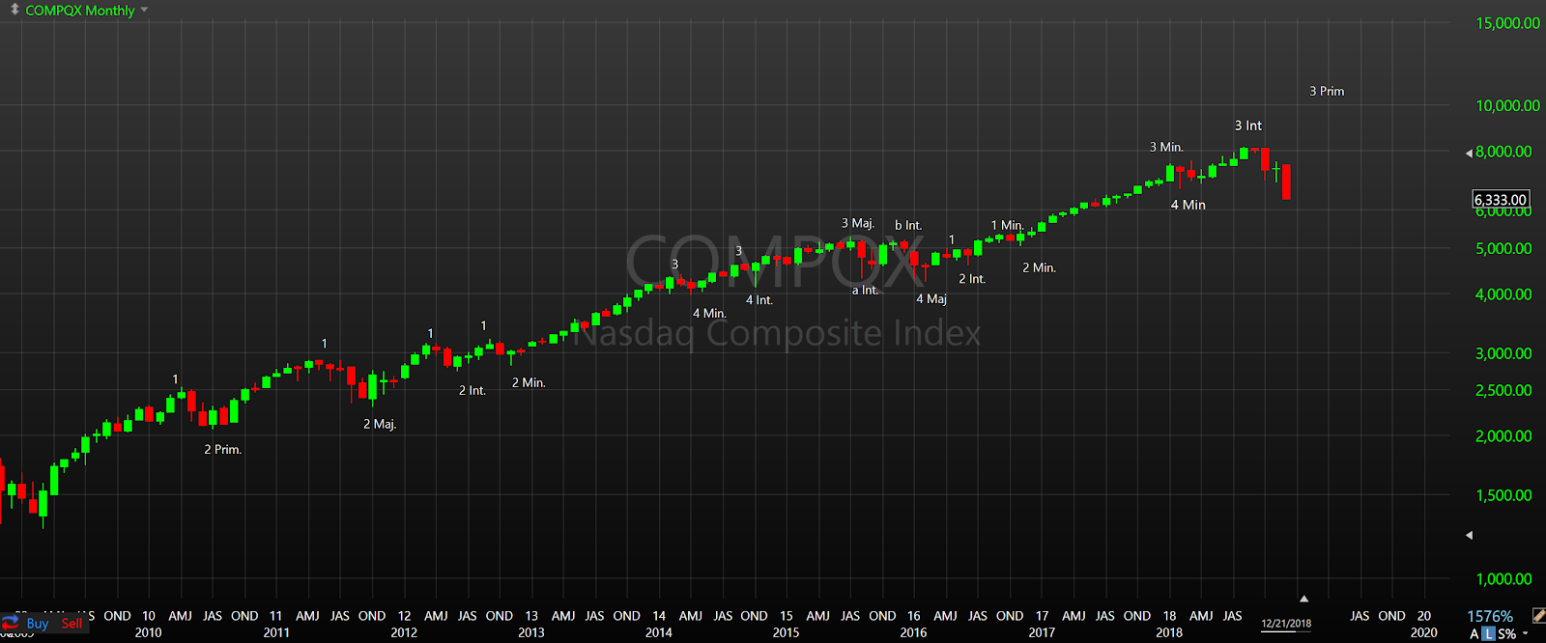The image size is (1546, 643).
Task: Select the '2 Prim.' wave annotation
Action: (x=223, y=449)
